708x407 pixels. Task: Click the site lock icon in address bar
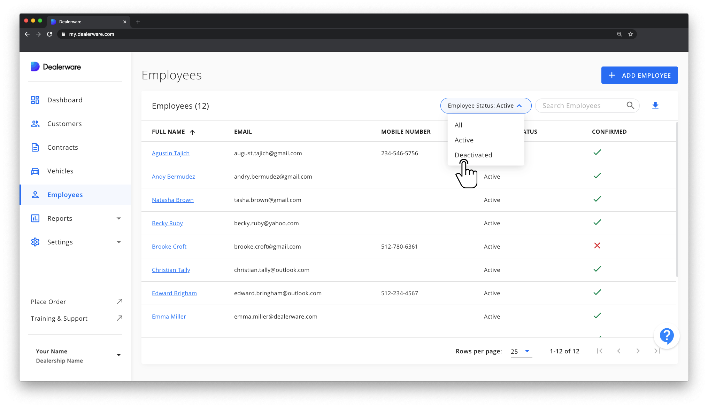63,34
